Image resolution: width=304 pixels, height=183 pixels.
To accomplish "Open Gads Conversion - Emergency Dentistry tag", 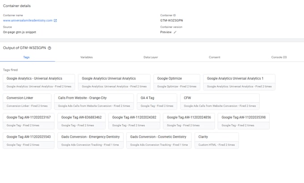I will coord(90,140).
